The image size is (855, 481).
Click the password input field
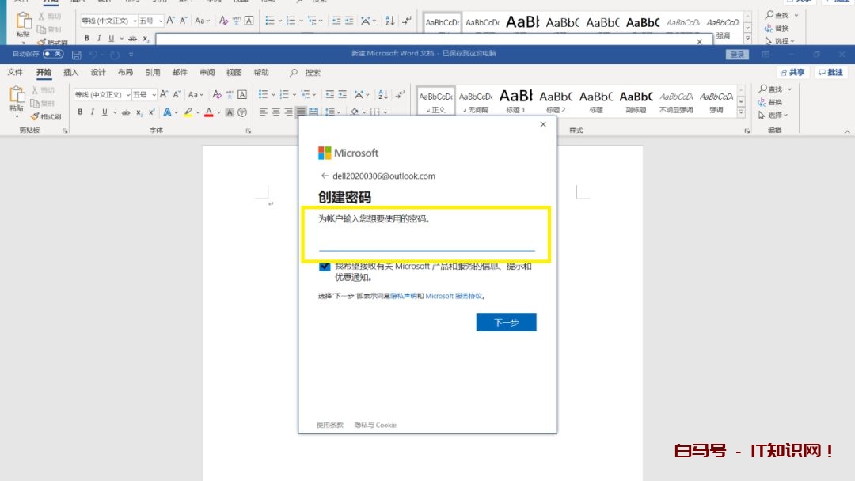click(x=427, y=242)
